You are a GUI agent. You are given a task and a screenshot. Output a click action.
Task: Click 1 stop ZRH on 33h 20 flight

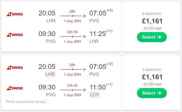tap(72, 95)
